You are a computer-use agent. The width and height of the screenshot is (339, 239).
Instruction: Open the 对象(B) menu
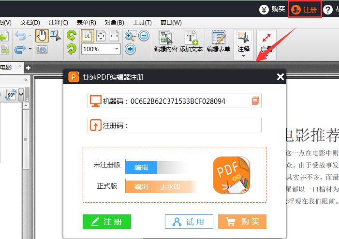point(114,23)
